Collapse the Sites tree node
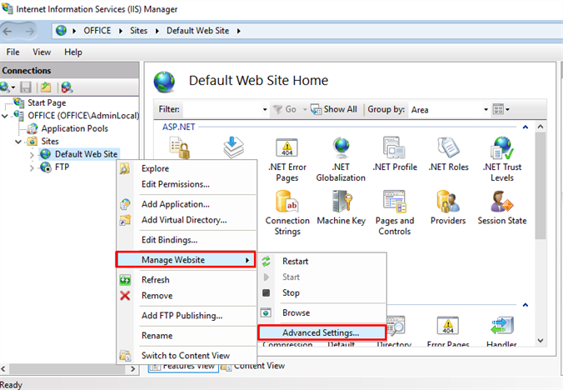 (x=18, y=142)
